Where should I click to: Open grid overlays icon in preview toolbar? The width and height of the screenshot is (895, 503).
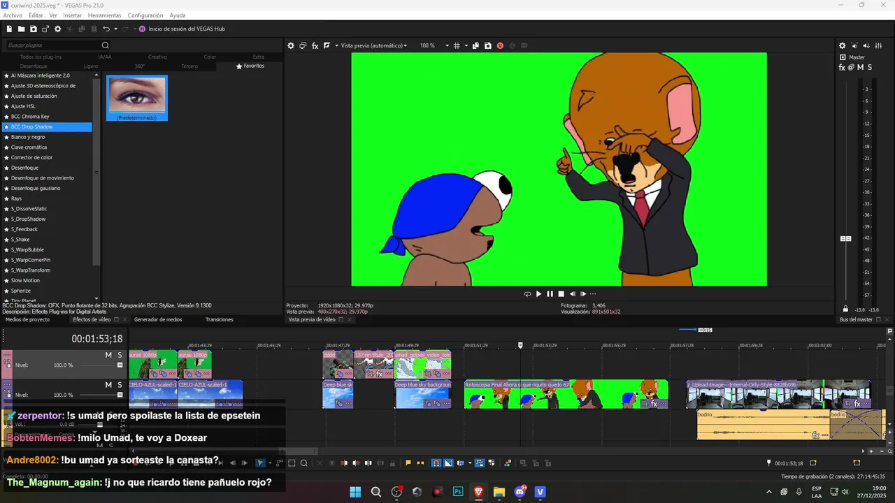point(457,45)
